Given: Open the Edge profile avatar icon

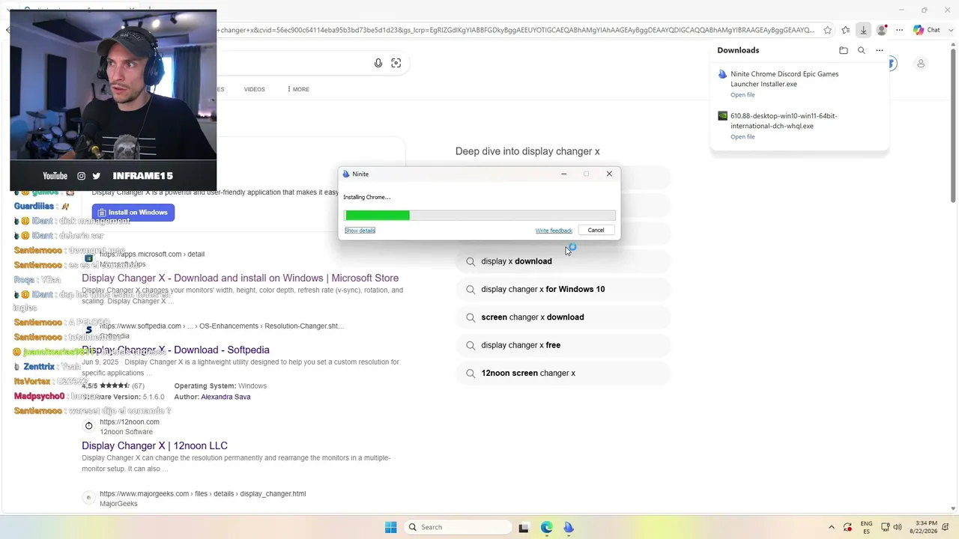Looking at the screenshot, I should [882, 30].
